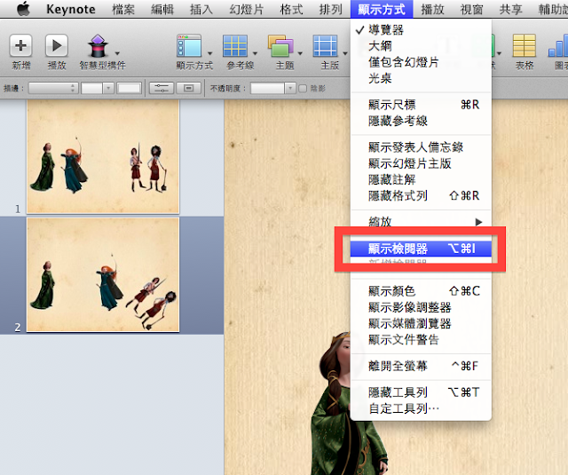Choose 顯示尺標 show rulers
The width and height of the screenshot is (568, 475).
[x=421, y=105]
